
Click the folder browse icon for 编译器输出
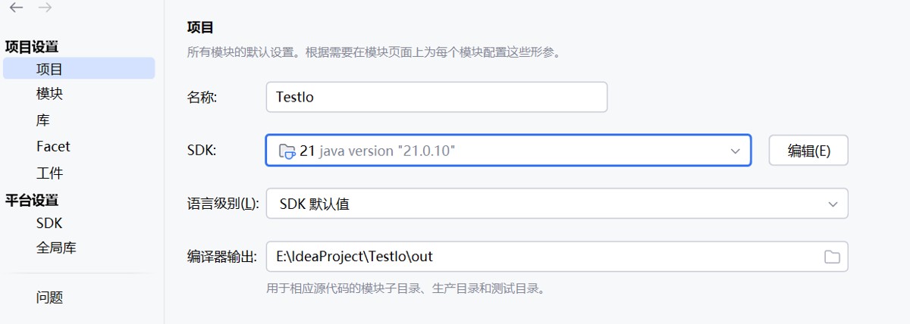pos(832,257)
